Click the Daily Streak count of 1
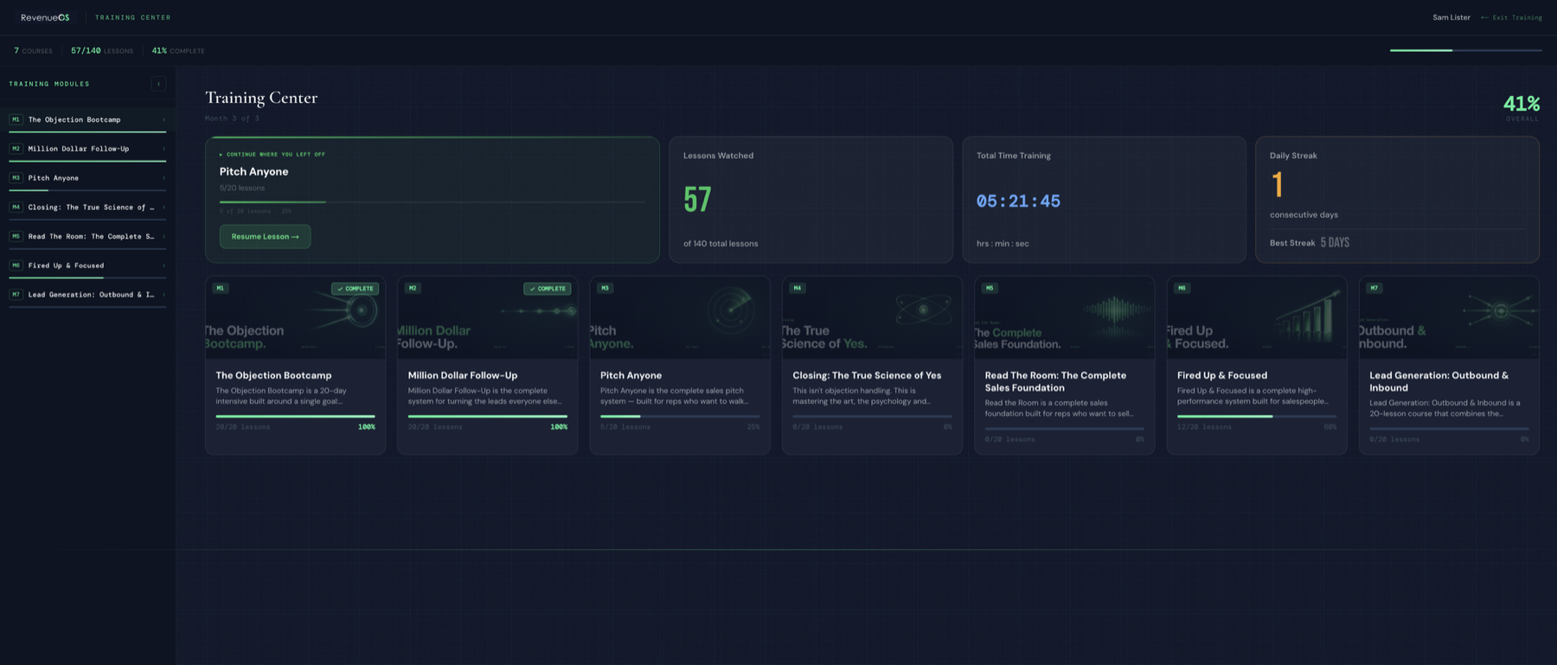 [x=1278, y=185]
